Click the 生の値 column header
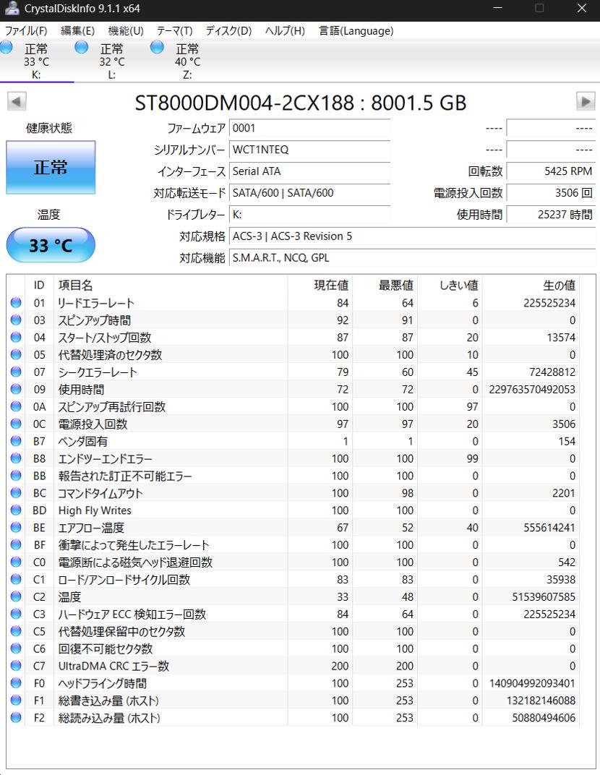This screenshot has width=600, height=775. pyautogui.click(x=531, y=285)
